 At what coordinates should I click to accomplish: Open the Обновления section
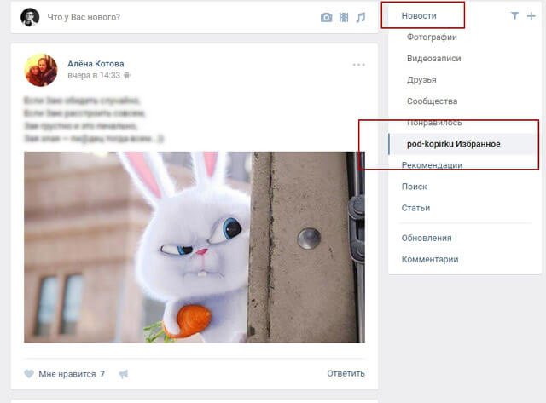click(x=427, y=239)
